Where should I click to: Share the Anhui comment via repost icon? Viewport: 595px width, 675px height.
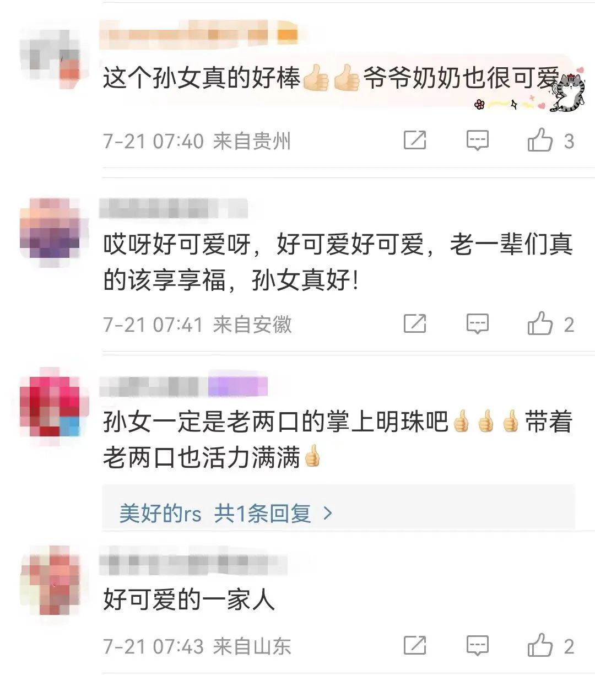[415, 324]
